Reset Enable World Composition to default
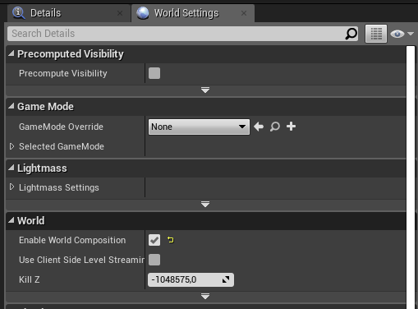The width and height of the screenshot is (418, 309). click(x=171, y=240)
